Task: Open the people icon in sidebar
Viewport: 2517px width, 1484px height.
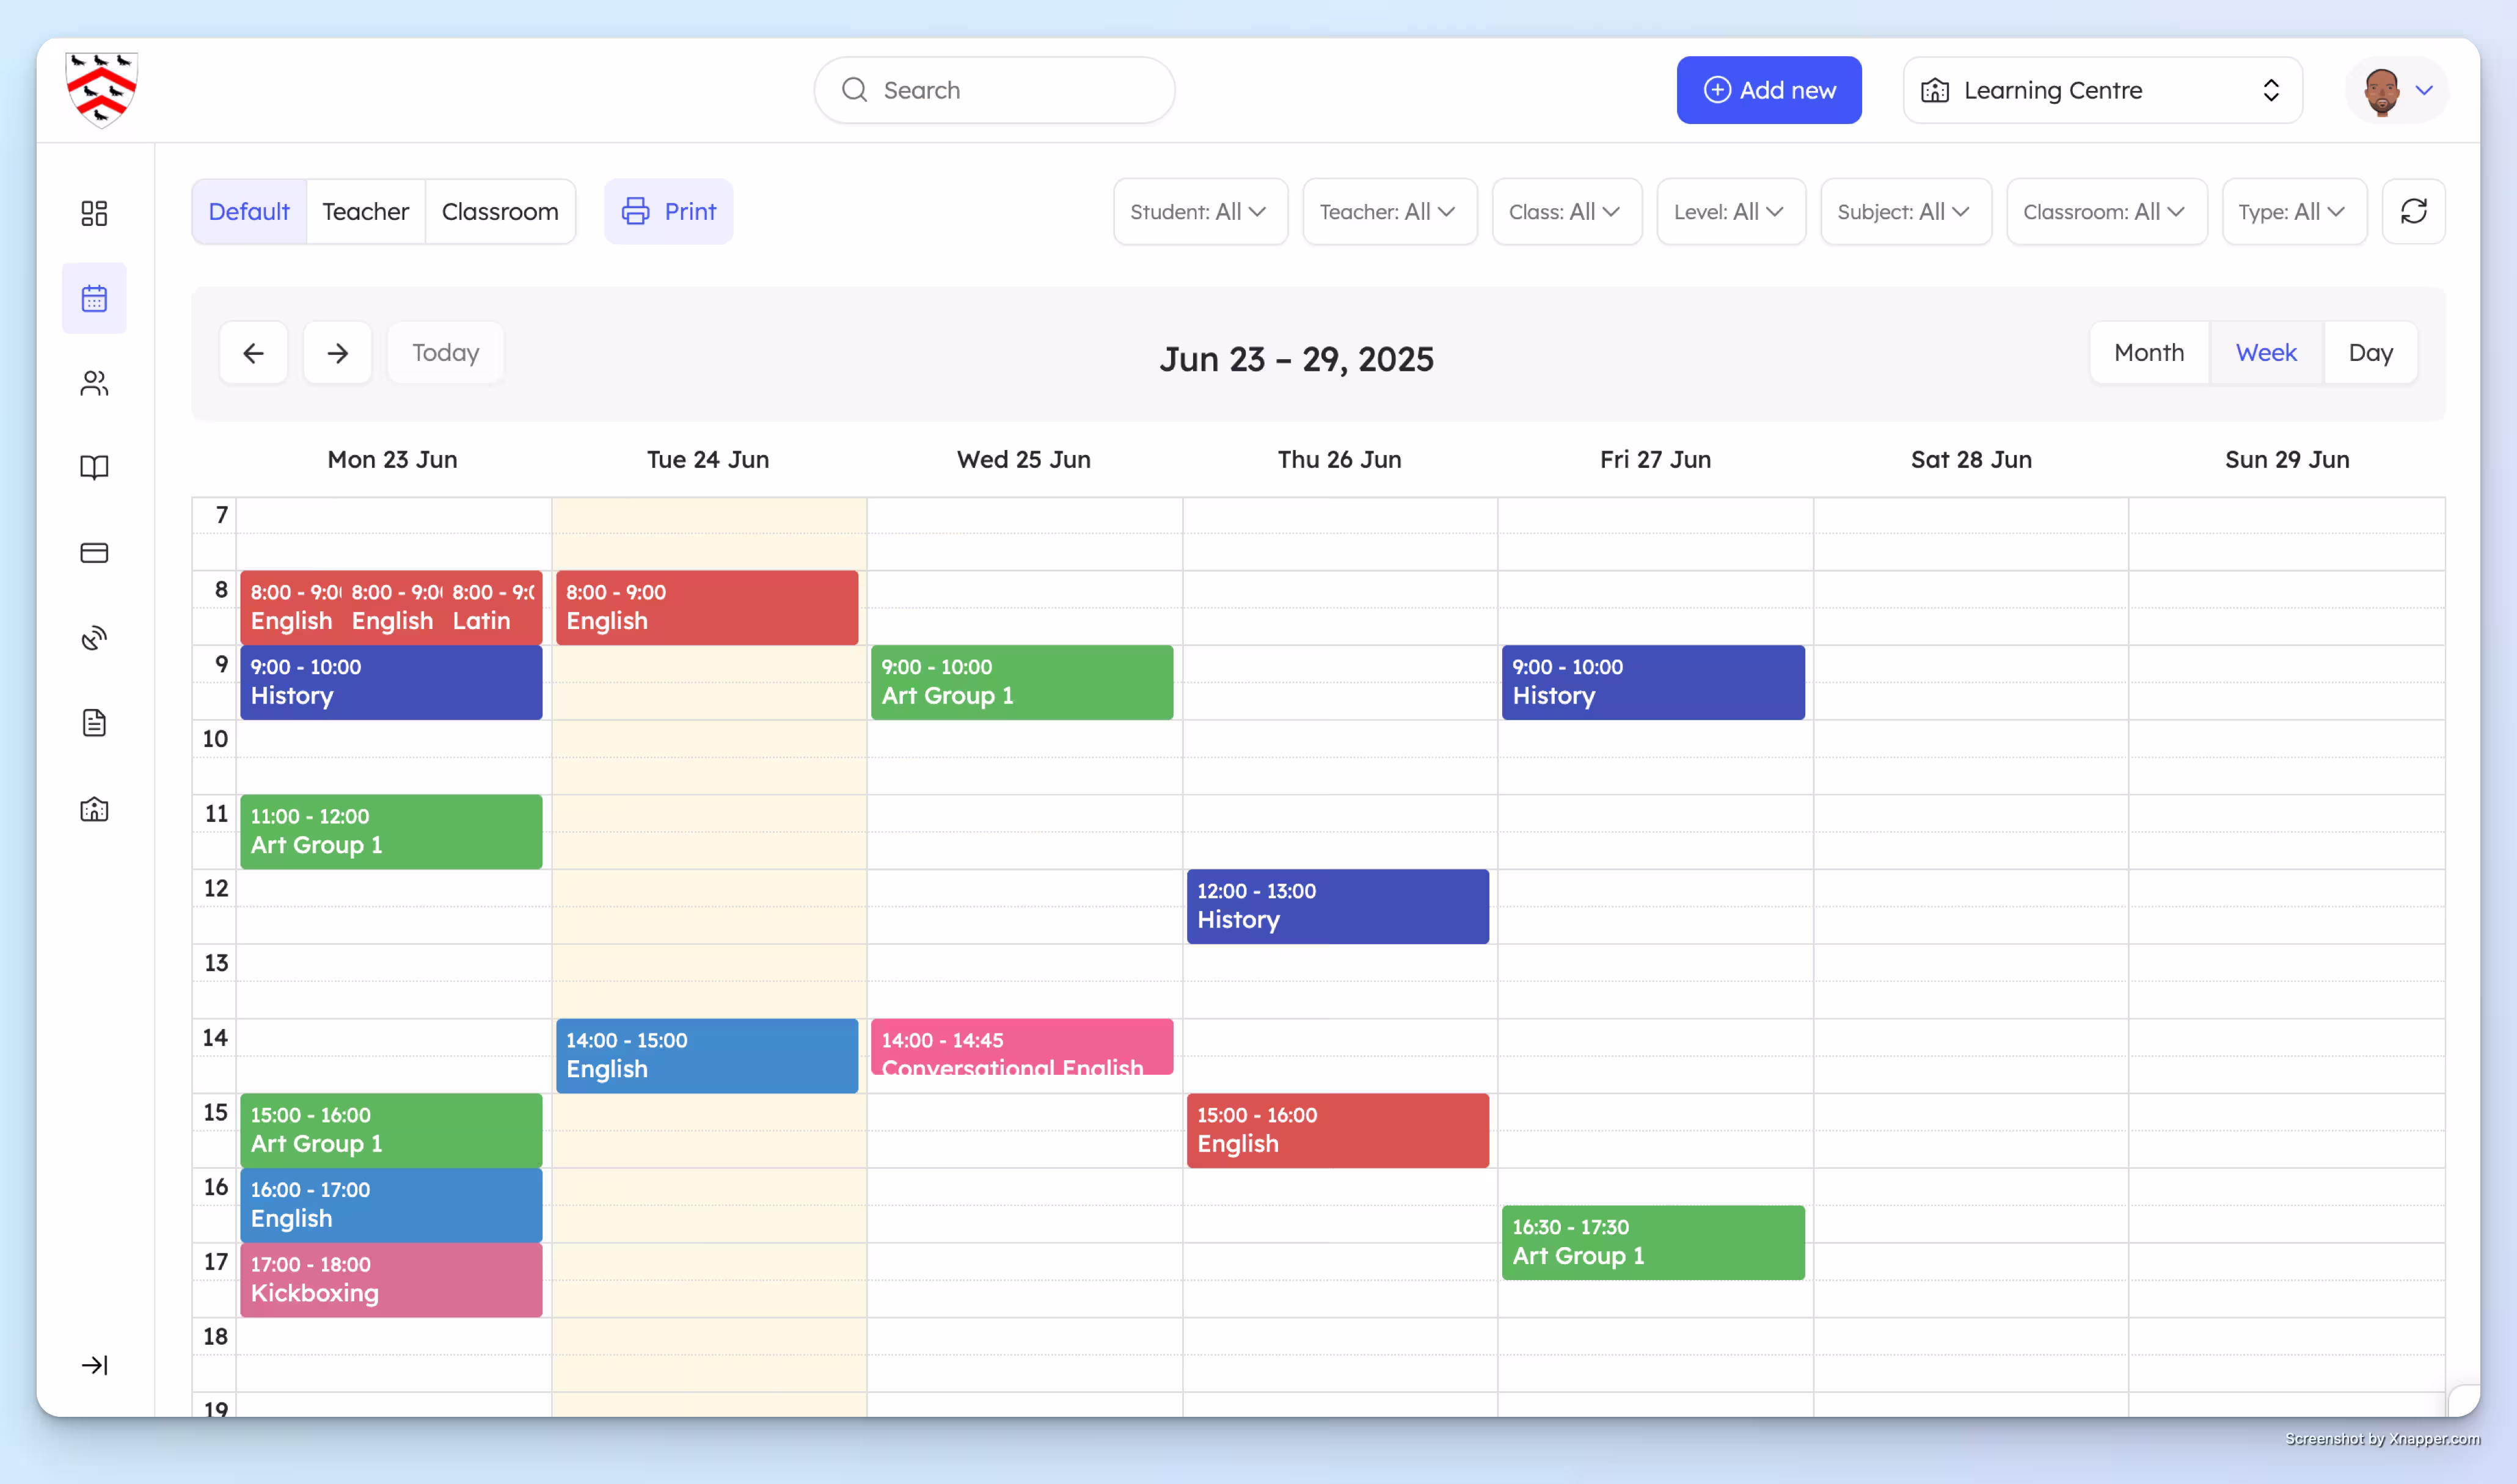Action: [94, 383]
